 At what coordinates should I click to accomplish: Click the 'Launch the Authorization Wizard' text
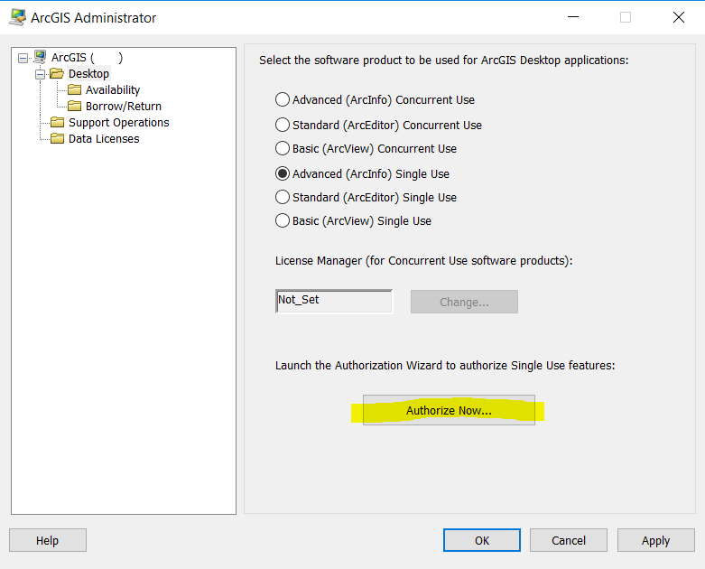click(445, 365)
